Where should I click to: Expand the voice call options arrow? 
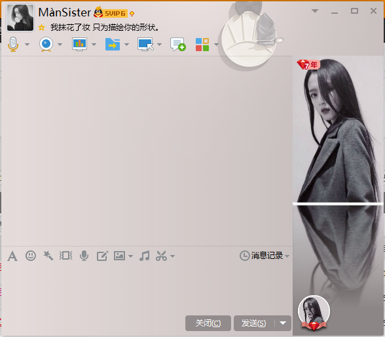27,45
